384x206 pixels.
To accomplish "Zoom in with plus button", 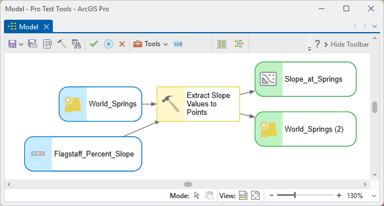I will tap(339, 195).
